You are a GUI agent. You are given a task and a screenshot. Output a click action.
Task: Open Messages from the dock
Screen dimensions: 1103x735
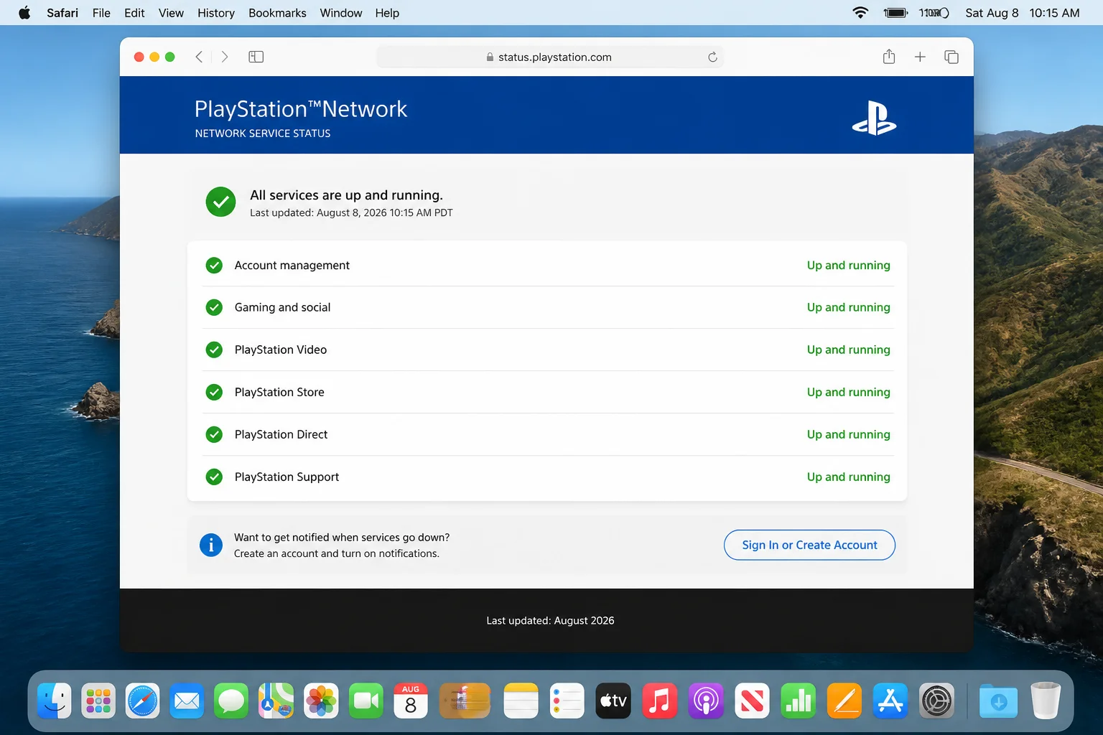tap(232, 701)
